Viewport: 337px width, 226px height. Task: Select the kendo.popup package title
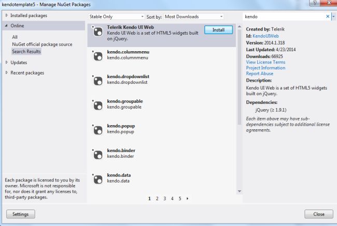tap(121, 126)
